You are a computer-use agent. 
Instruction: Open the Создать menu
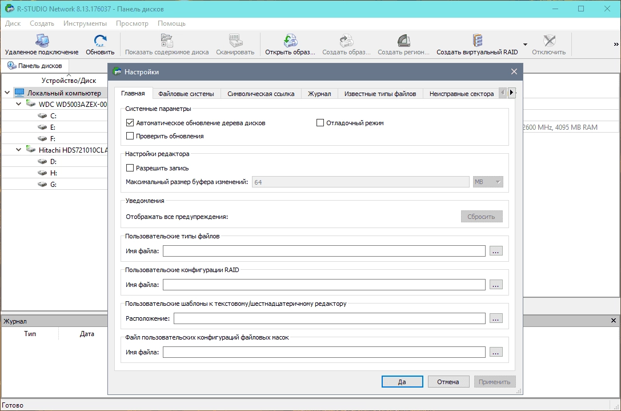pos(42,23)
